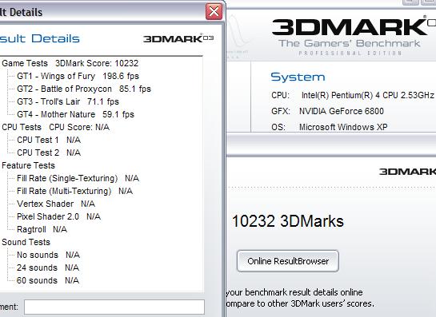This screenshot has width=436, height=317.
Task: Open the Online ResultBrowser
Action: 288,261
